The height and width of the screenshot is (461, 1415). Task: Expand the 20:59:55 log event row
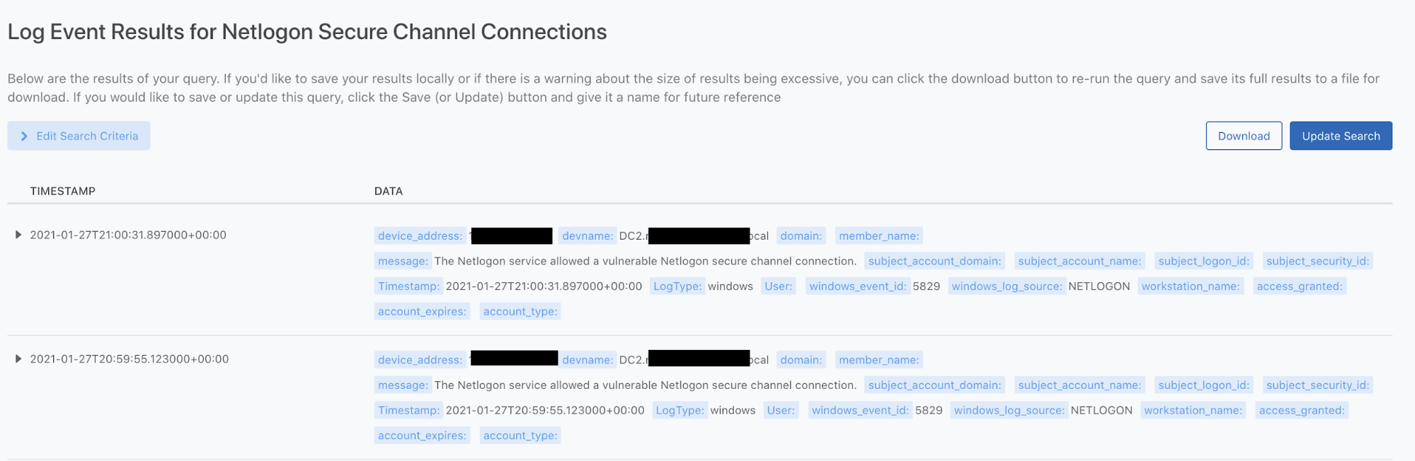[18, 358]
